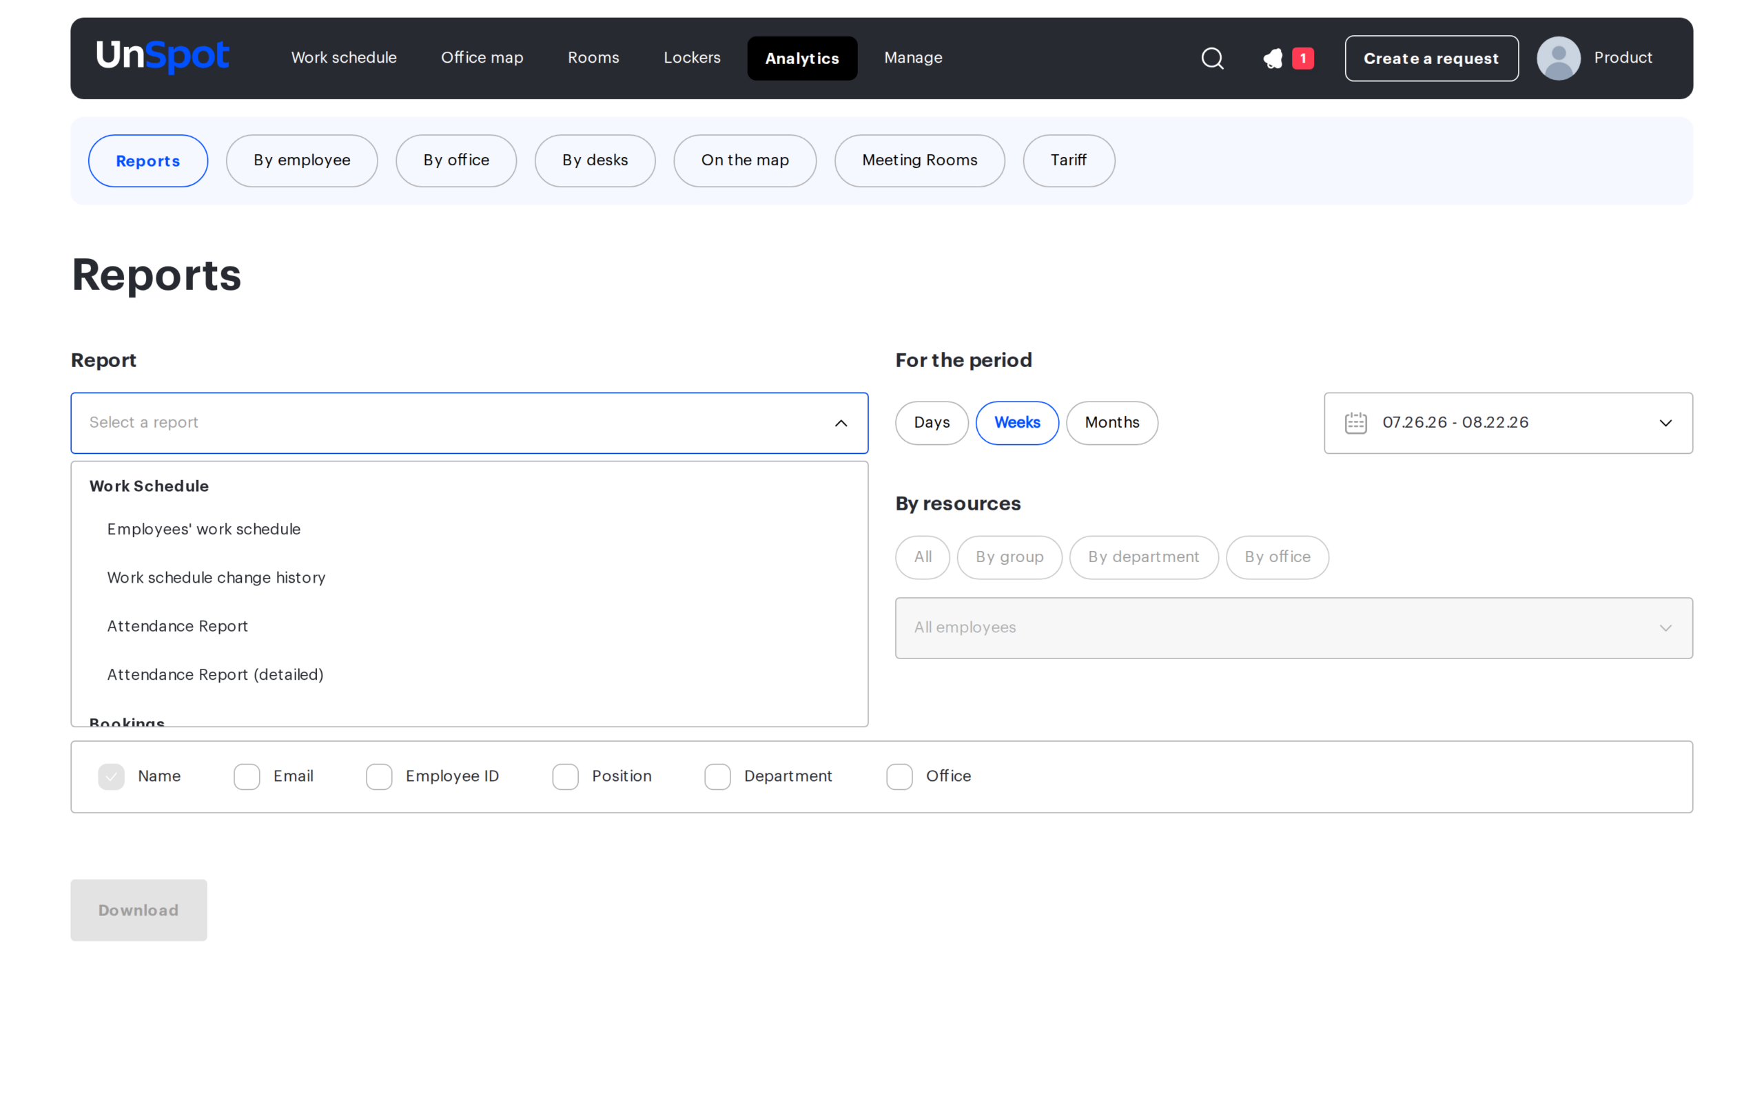Click the red notification badge
This screenshot has height=1102, width=1764.
click(x=1302, y=59)
